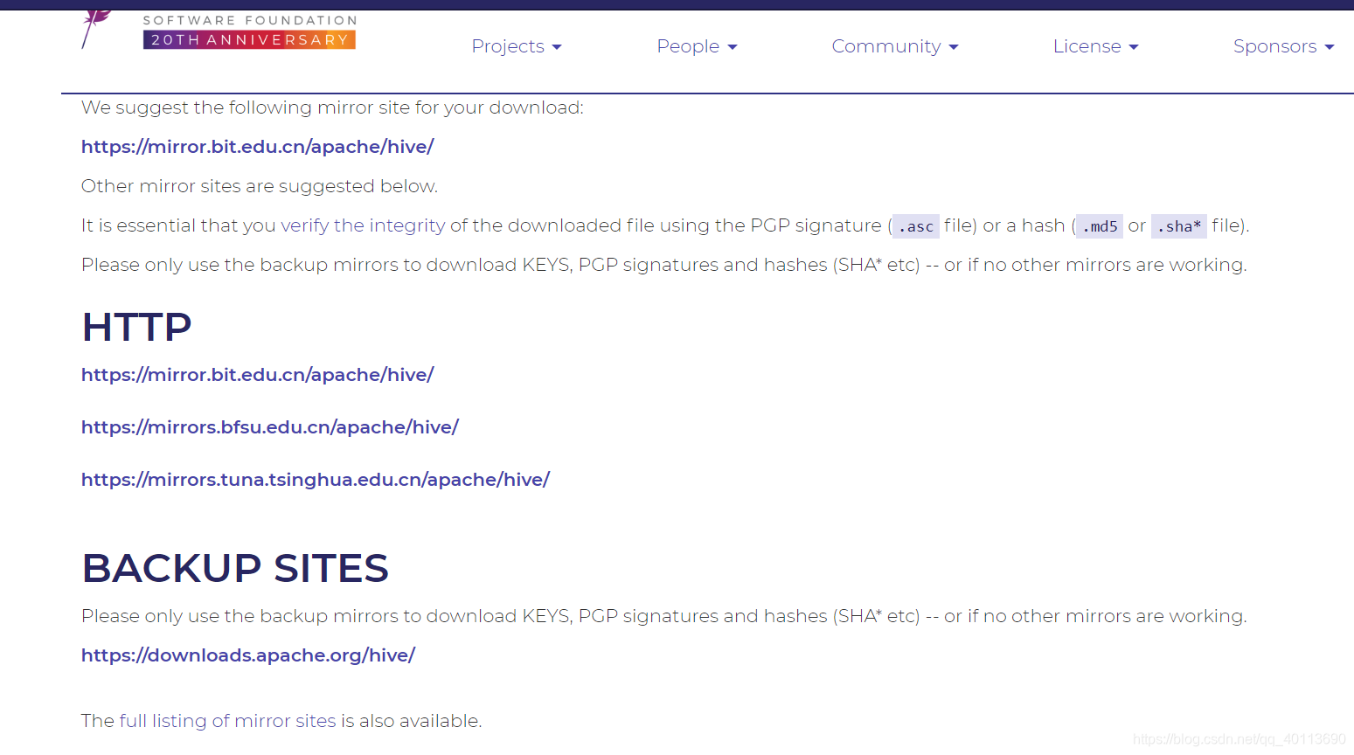Open the downloads.apache.org hive backup link
The image size is (1354, 755).
248,655
